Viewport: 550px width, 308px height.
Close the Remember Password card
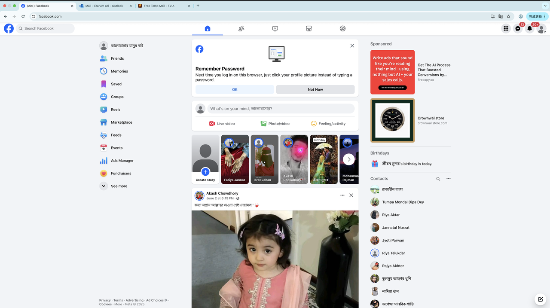click(352, 46)
